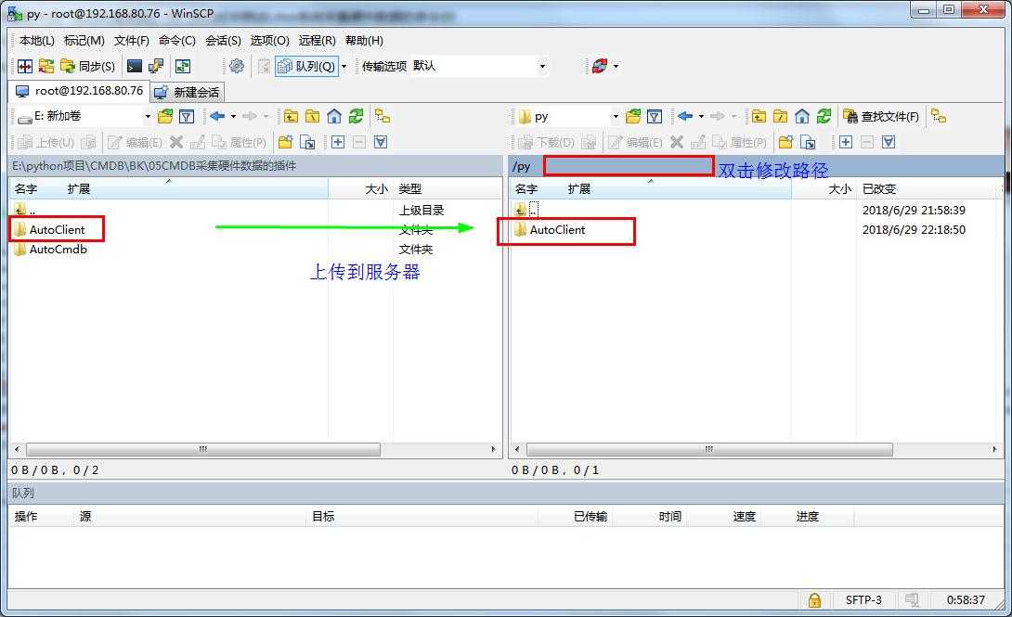Refresh the local panel

pyautogui.click(x=356, y=116)
